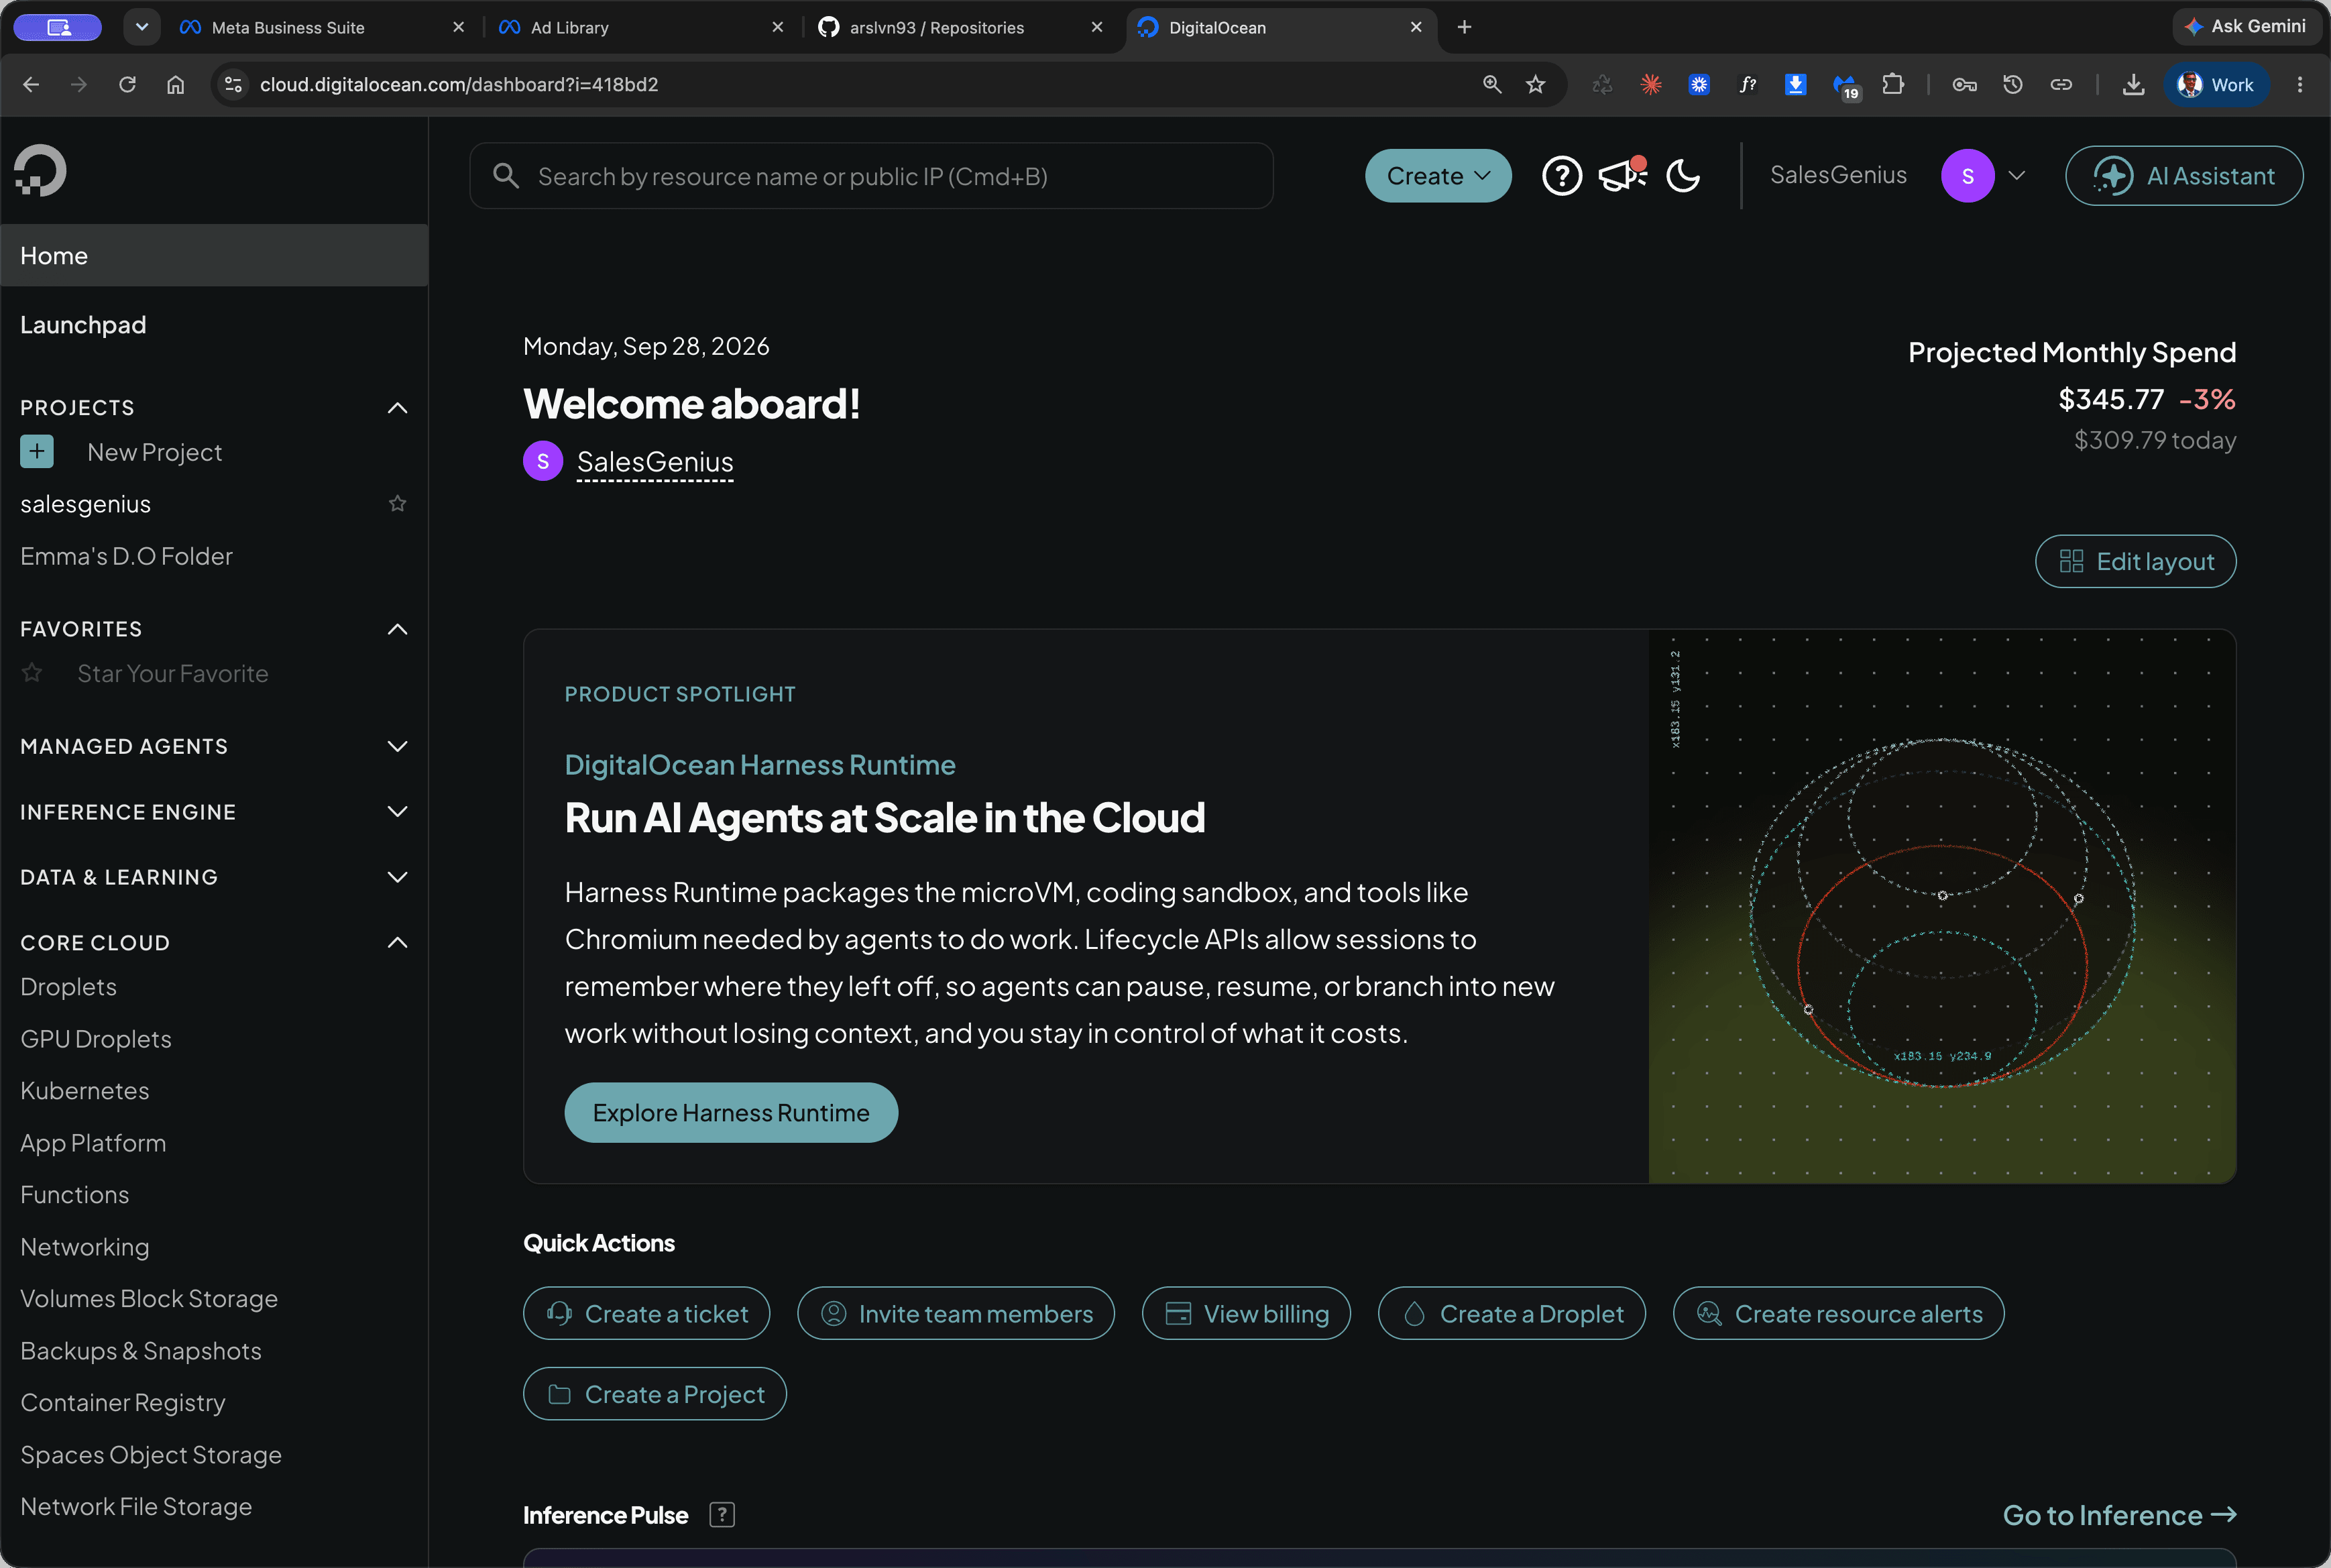Open the extensions puzzle icon

[1892, 85]
